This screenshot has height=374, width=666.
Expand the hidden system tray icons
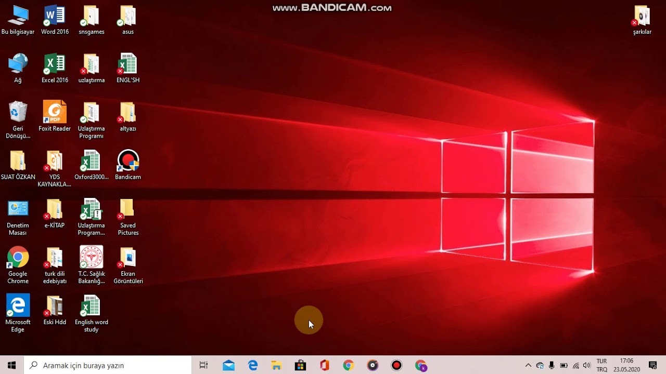click(x=528, y=365)
